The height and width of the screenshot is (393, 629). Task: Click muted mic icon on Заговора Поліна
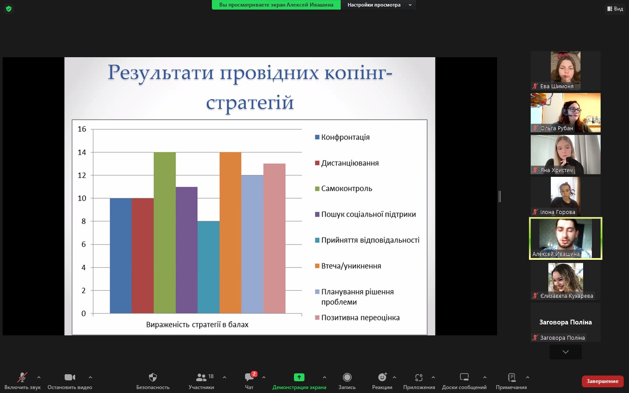coord(535,338)
